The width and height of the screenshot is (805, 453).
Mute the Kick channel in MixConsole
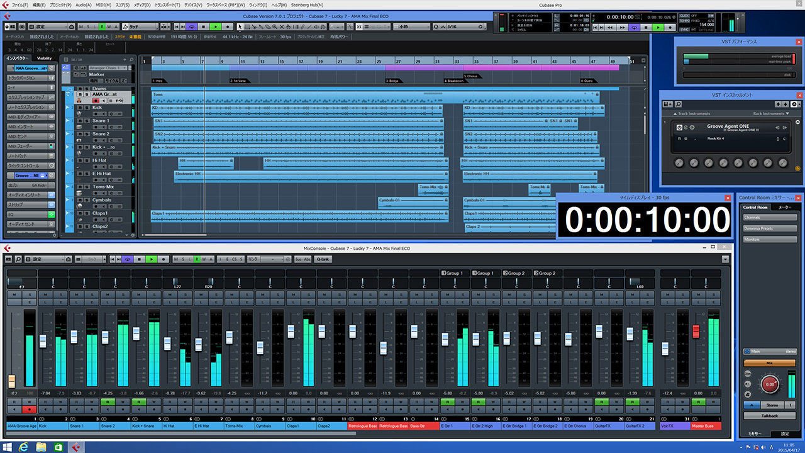47,294
